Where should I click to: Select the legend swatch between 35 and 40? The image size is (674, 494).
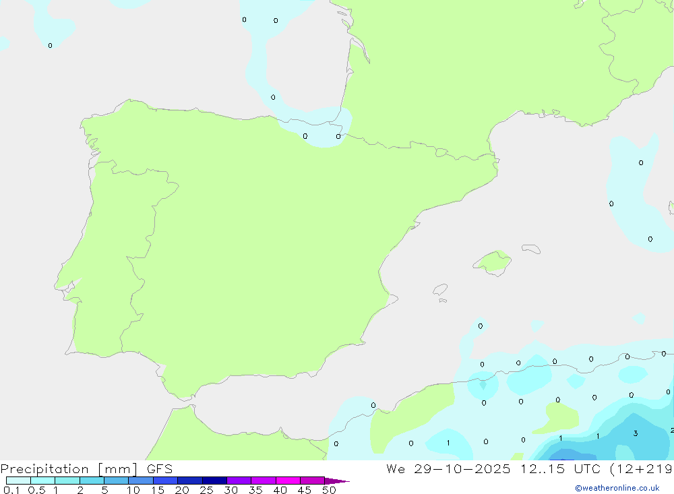coord(264,481)
